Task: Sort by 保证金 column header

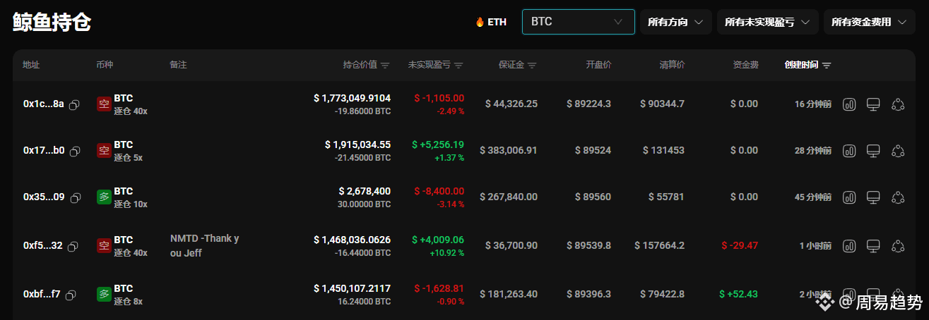Action: [x=517, y=65]
